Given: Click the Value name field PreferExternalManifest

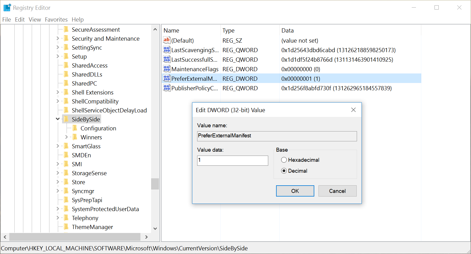Looking at the screenshot, I should (x=277, y=136).
